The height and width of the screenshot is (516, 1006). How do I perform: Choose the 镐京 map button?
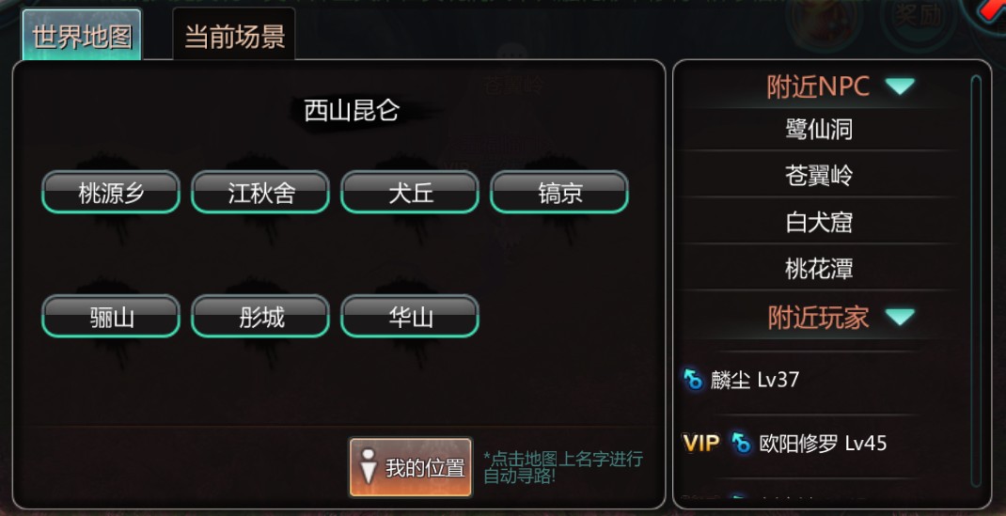click(x=559, y=192)
